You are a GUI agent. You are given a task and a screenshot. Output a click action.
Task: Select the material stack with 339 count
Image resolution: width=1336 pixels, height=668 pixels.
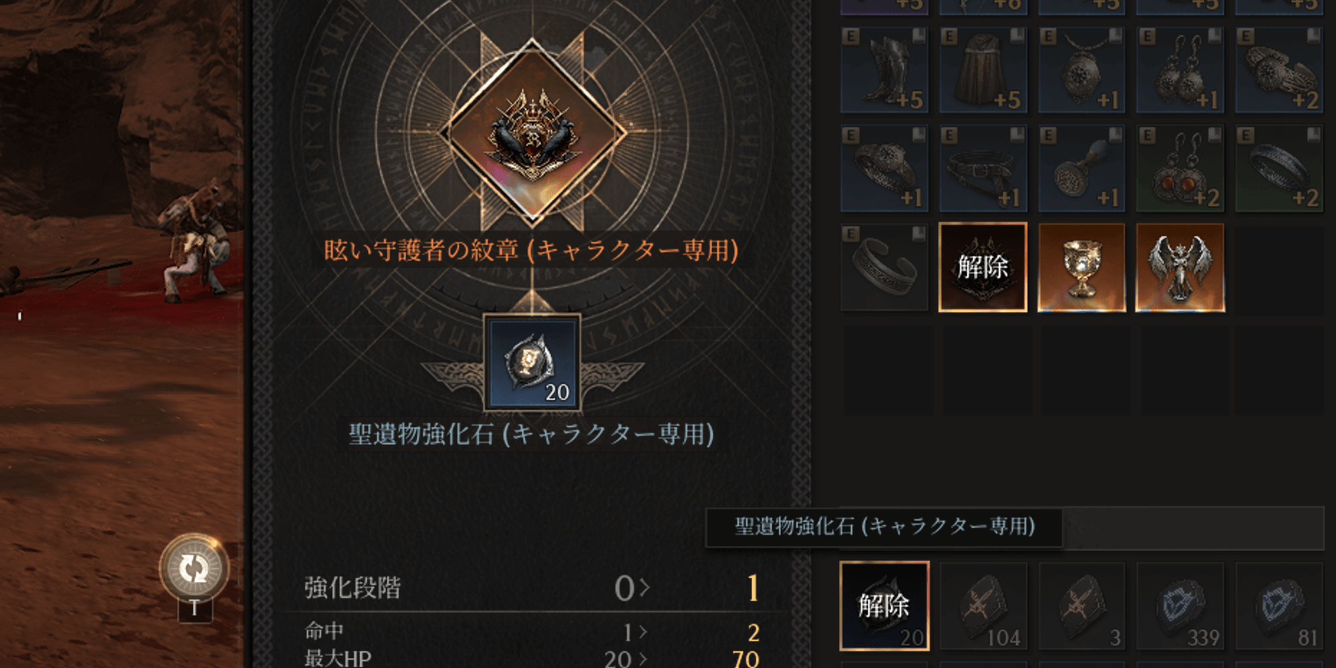(x=1180, y=606)
